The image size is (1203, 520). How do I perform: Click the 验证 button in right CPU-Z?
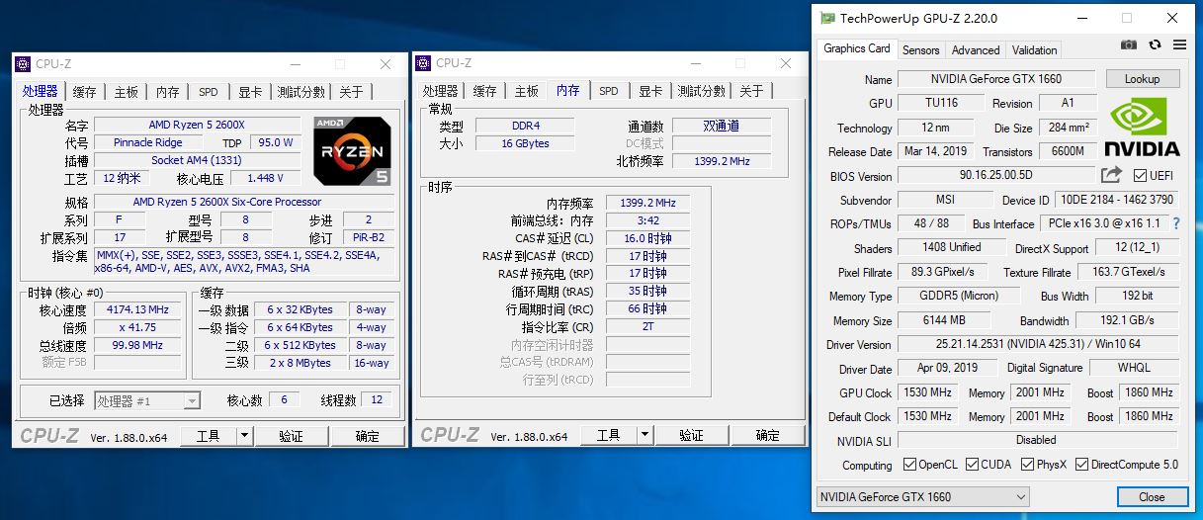coord(691,435)
